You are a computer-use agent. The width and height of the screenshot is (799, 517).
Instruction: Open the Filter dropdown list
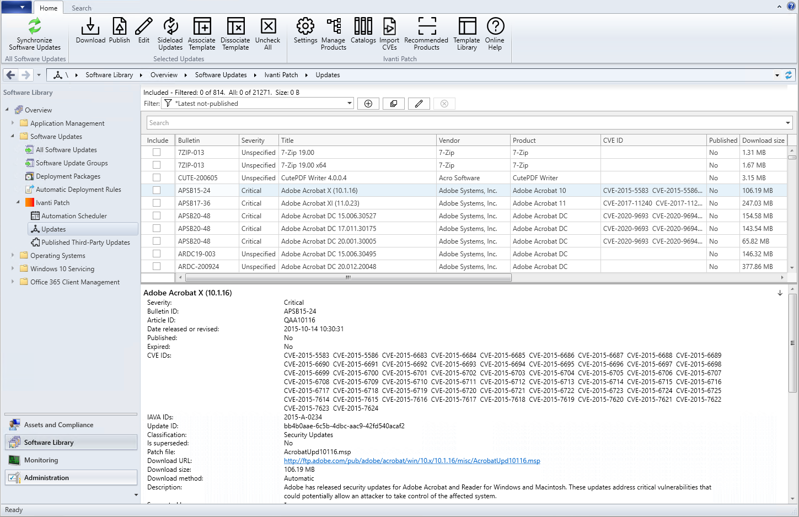[x=349, y=104]
